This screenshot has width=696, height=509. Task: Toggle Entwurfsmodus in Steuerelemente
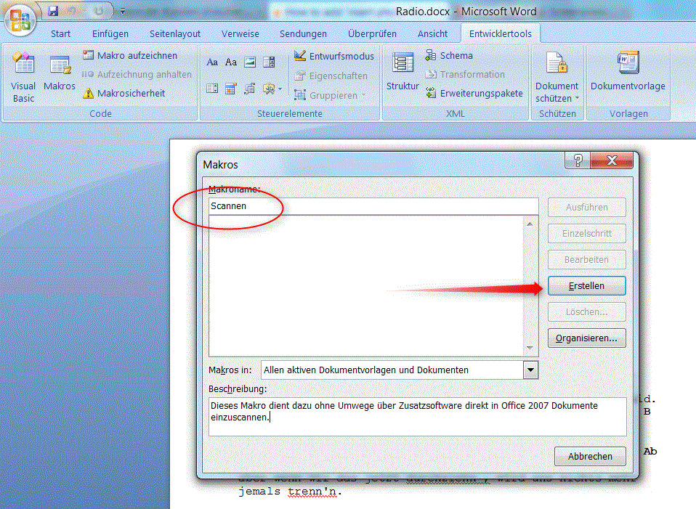point(334,56)
